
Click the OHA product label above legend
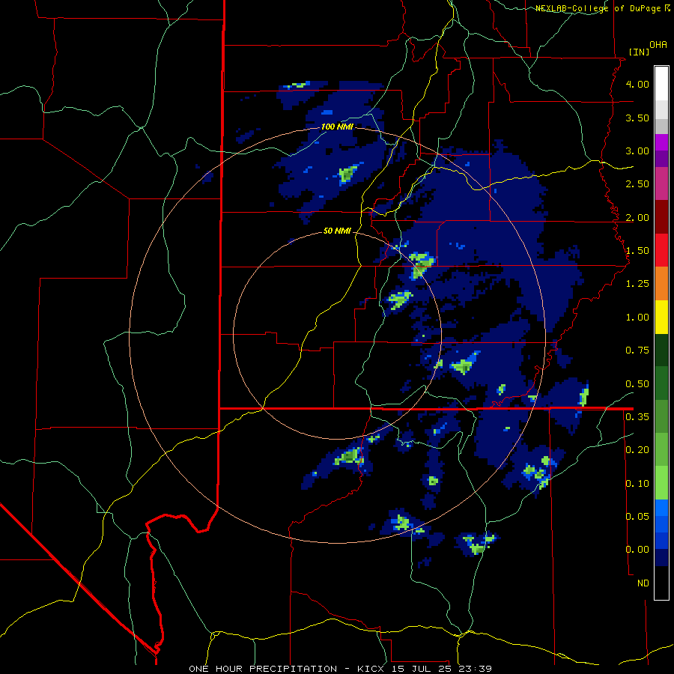(x=658, y=45)
